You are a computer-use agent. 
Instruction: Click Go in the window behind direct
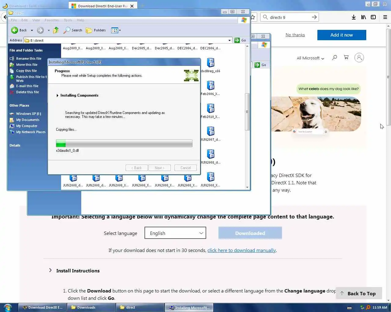click(261, 65)
